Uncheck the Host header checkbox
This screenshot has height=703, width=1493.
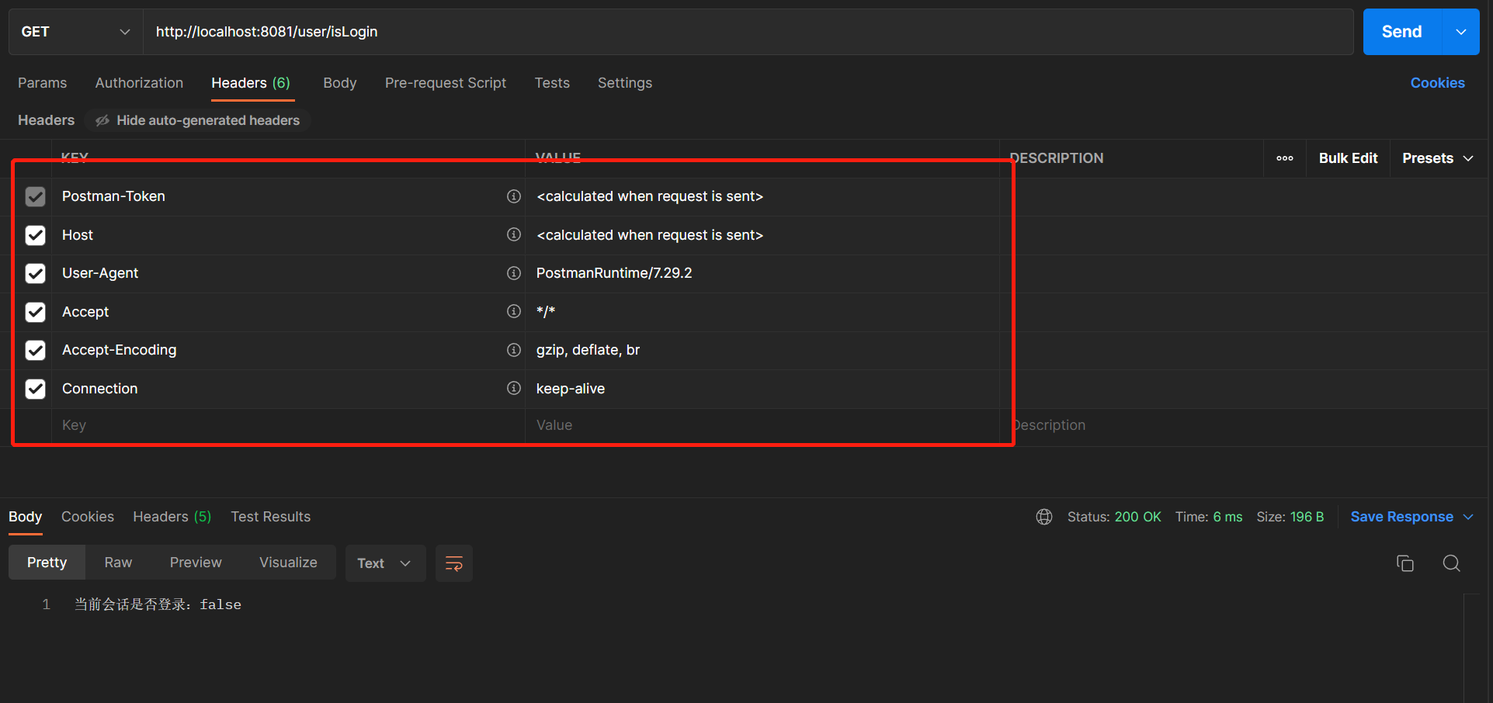[36, 235]
